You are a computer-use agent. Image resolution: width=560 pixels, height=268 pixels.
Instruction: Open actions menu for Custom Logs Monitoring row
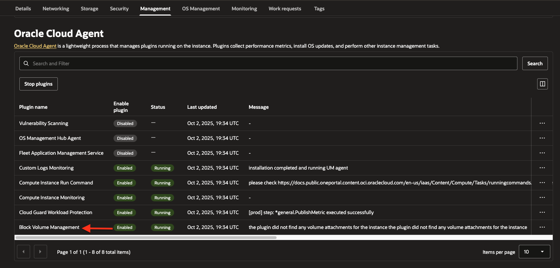pos(542,168)
